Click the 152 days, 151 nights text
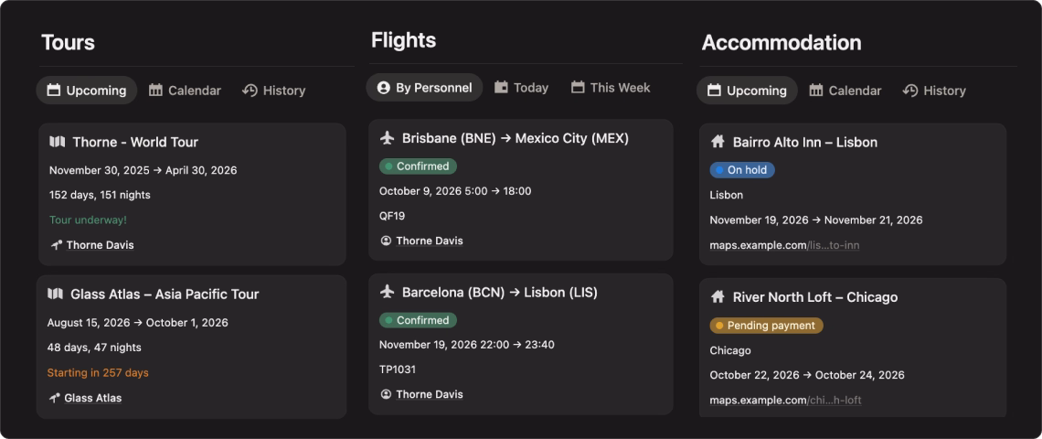1042x439 pixels. coord(100,195)
